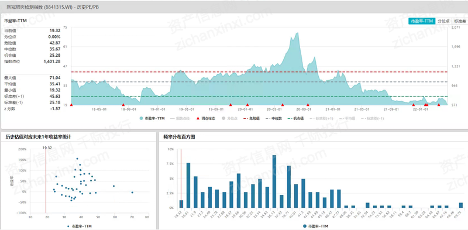
Task: Click the histogram bar labeled 29.66
Action: point(239,191)
